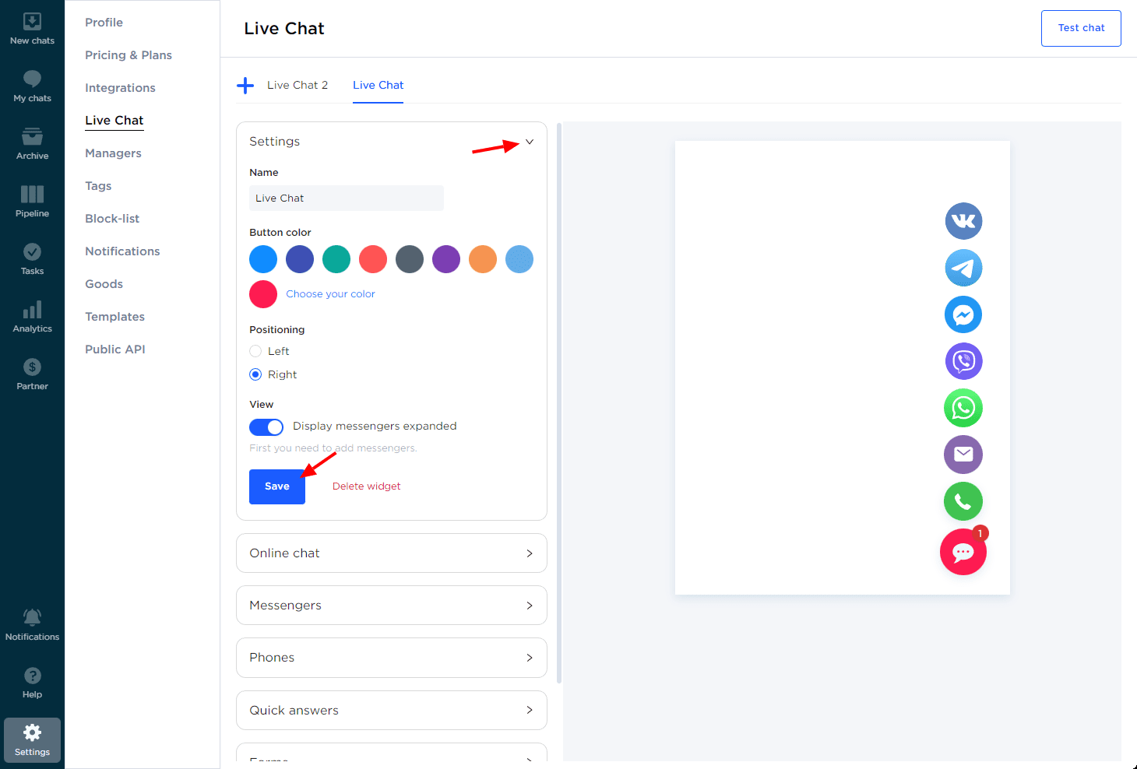Expand the Messengers section
Image resolution: width=1137 pixels, height=769 pixels.
point(391,606)
